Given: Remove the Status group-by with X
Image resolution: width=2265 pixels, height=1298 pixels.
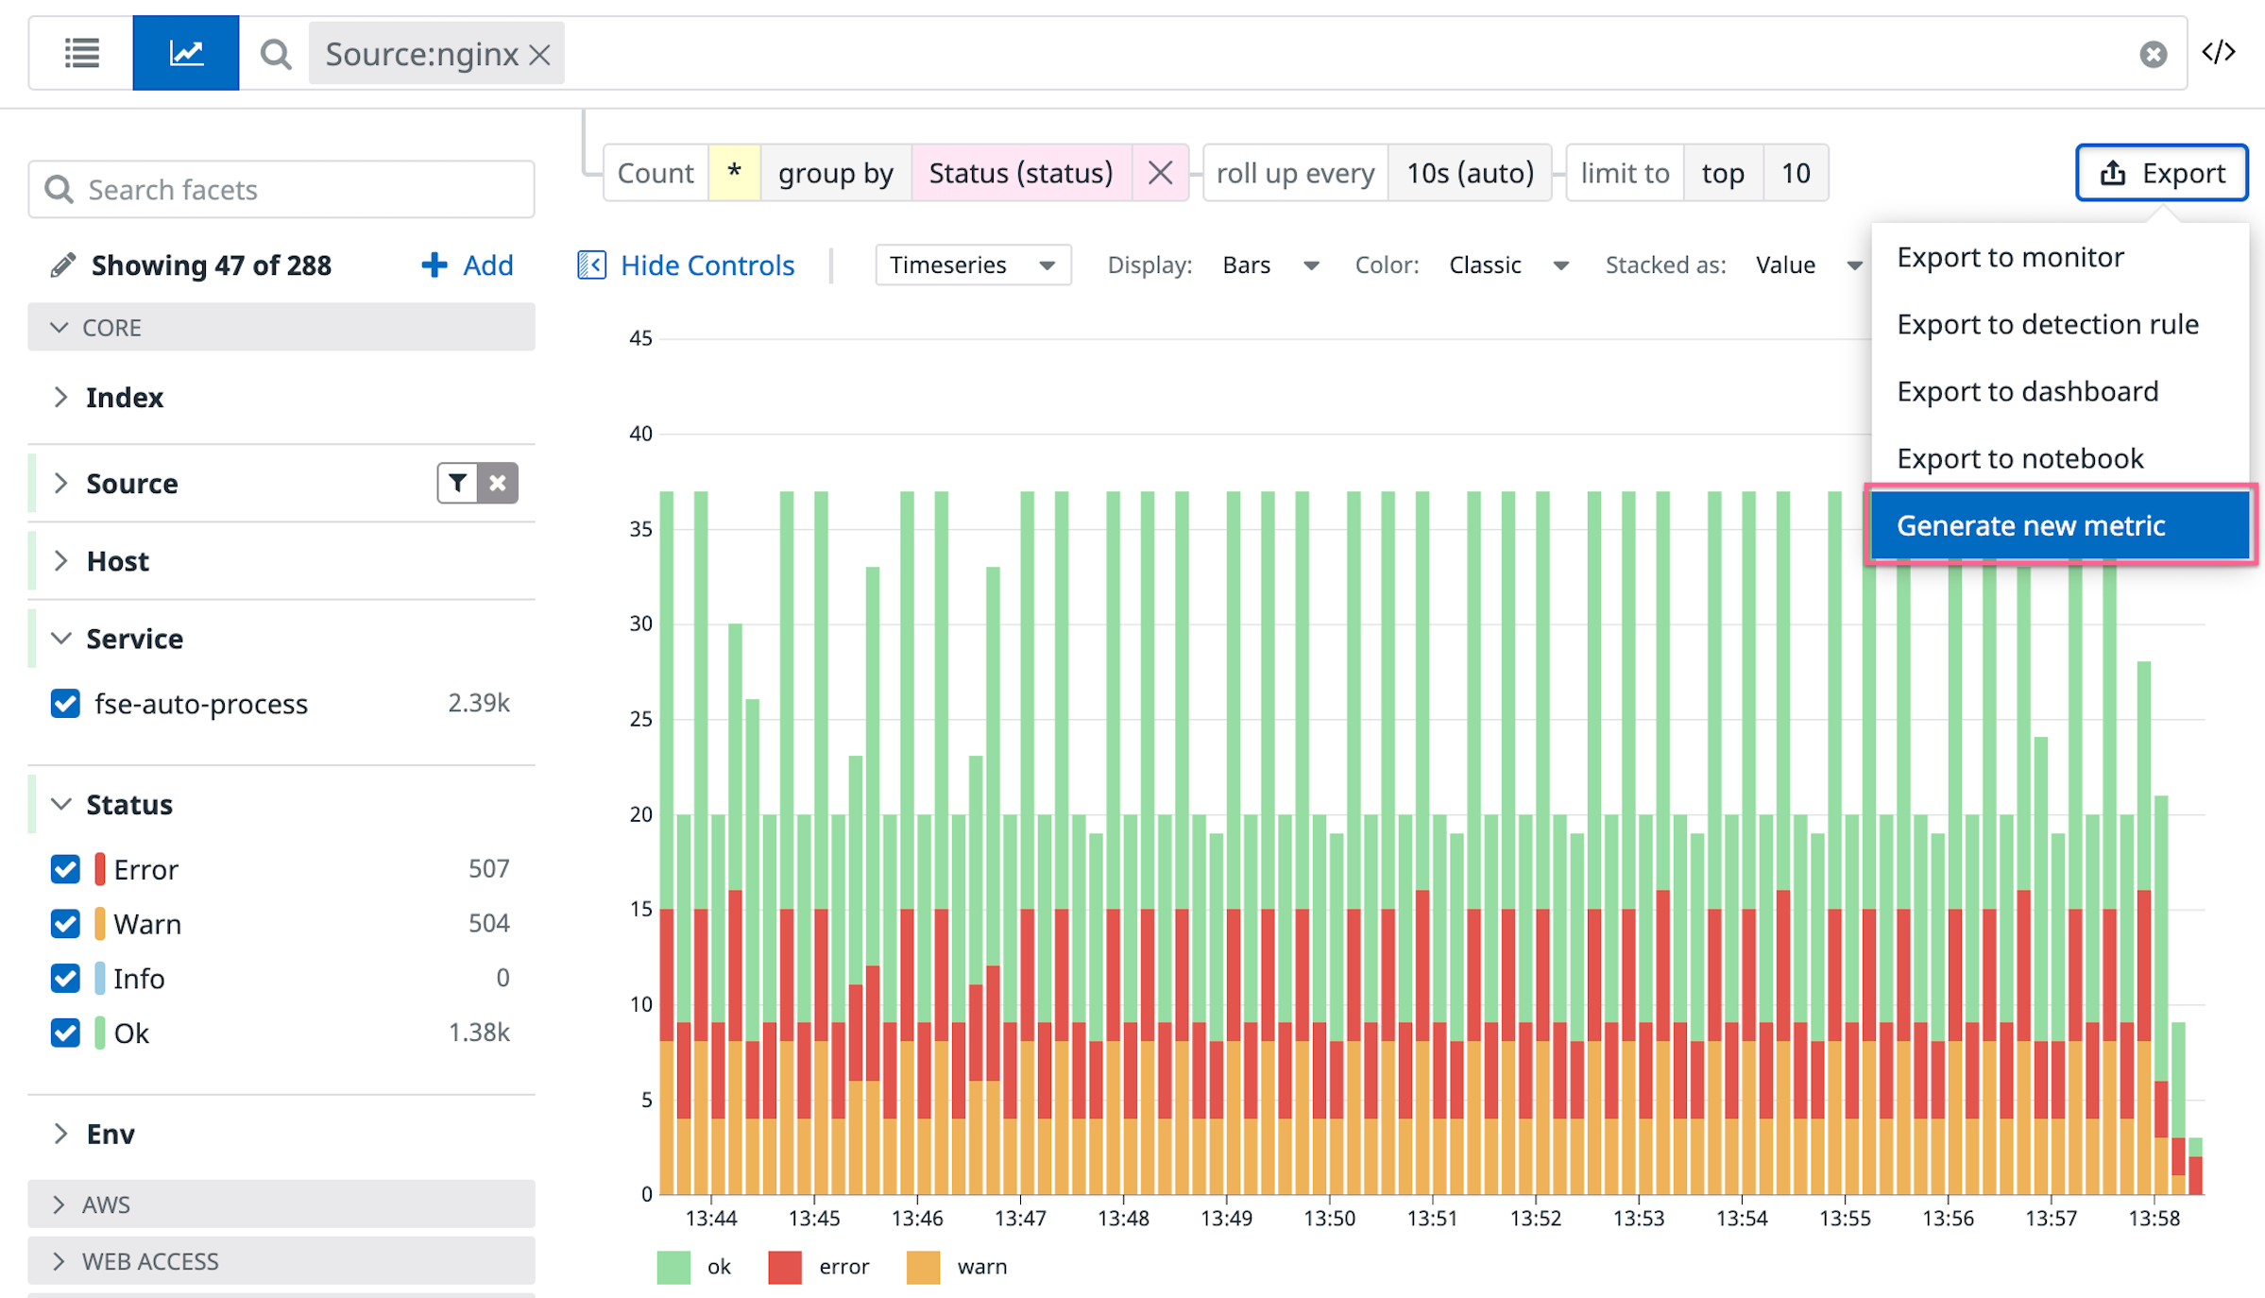Looking at the screenshot, I should point(1160,173).
